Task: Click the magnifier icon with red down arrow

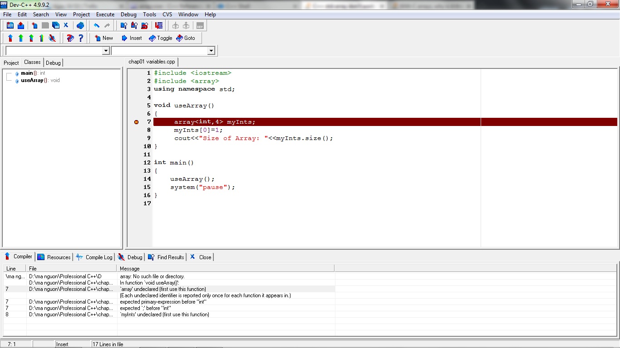Action: click(134, 25)
